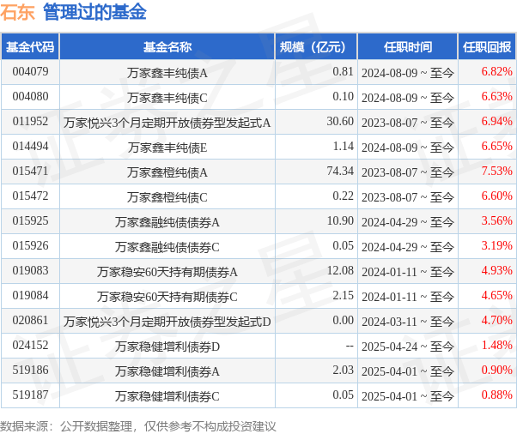Select fund code 019083
This screenshot has height=434, width=517.
tap(30, 270)
